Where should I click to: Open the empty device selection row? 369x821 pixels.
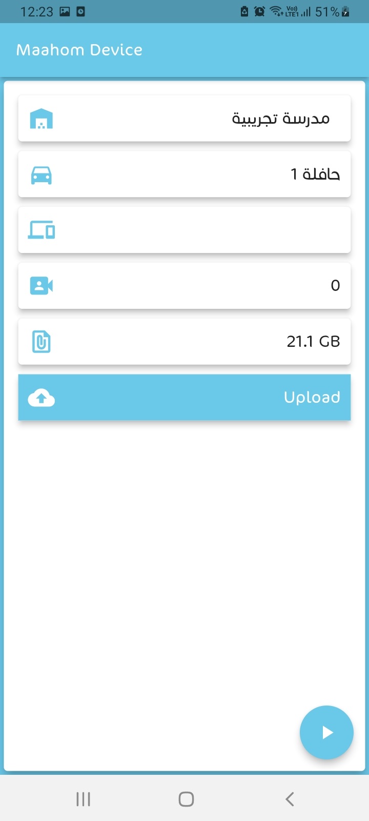click(184, 230)
